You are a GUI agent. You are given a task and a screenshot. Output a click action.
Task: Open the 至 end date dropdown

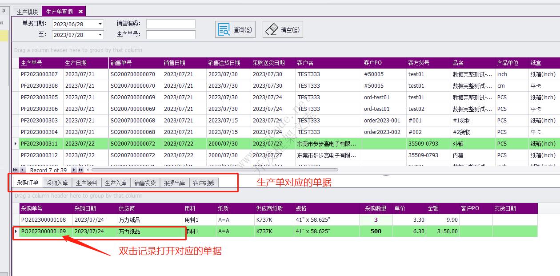click(100, 34)
